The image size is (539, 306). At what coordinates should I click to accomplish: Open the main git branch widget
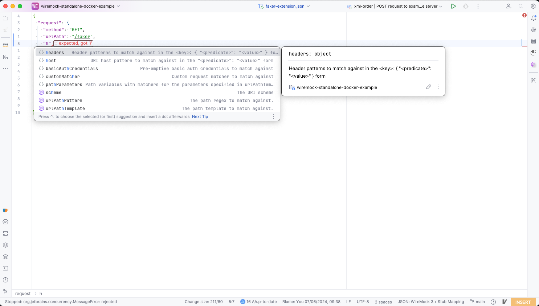point(477,302)
